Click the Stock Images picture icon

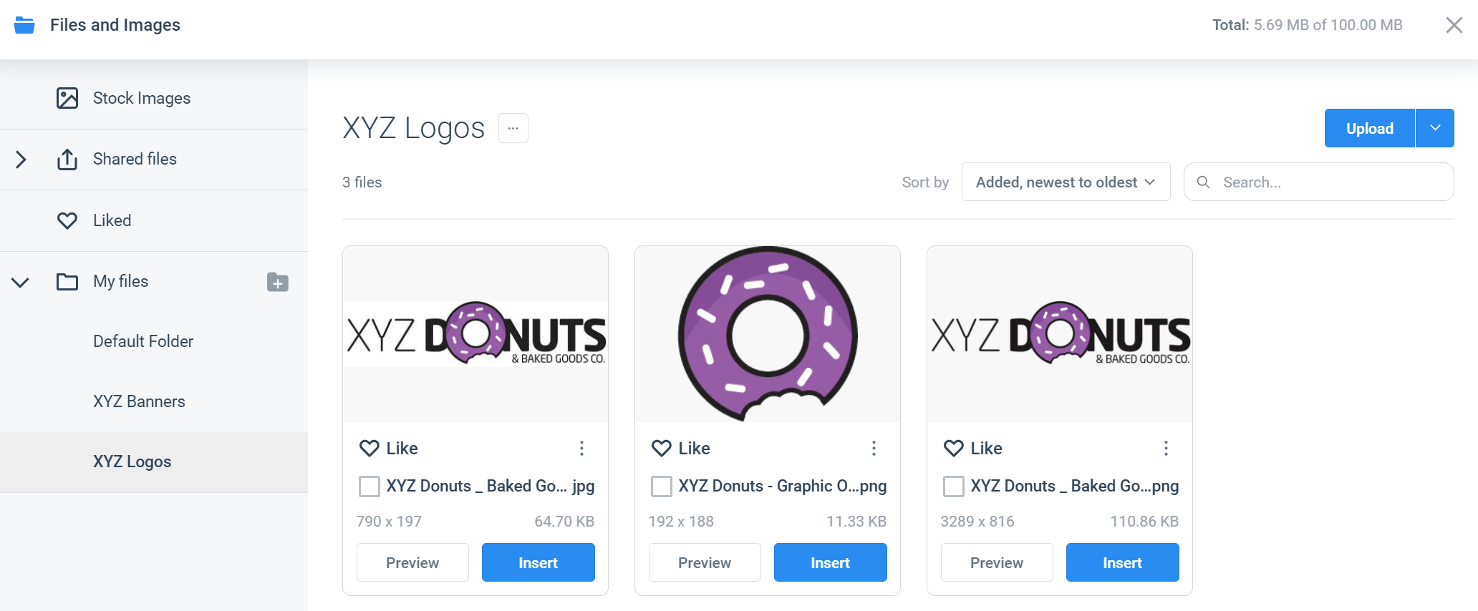(x=67, y=98)
